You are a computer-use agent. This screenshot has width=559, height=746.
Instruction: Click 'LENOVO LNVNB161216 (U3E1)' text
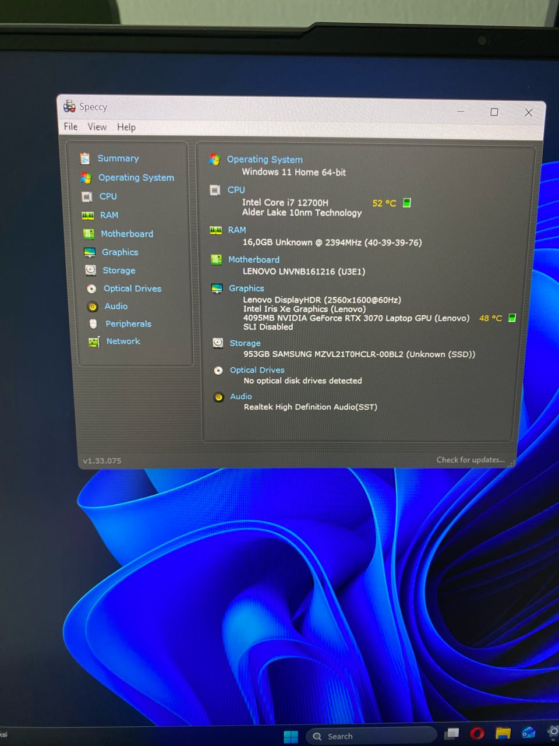click(304, 272)
